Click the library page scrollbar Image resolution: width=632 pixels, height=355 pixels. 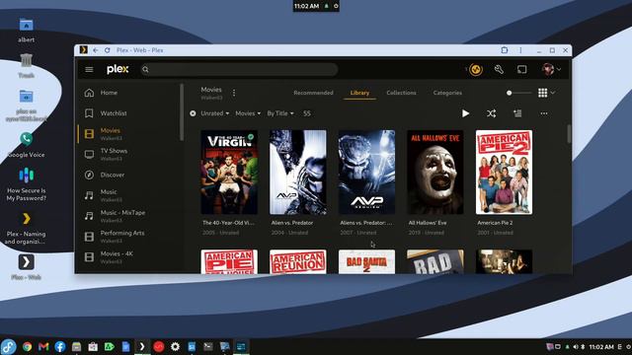[x=569, y=134]
